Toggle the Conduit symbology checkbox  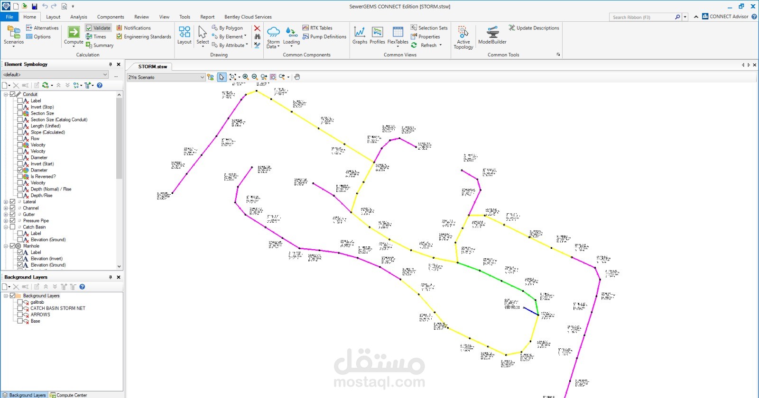[13, 94]
